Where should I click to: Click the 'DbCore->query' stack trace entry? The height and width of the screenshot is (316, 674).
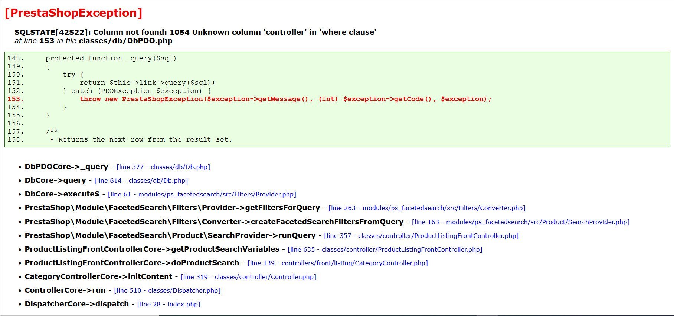(55, 181)
